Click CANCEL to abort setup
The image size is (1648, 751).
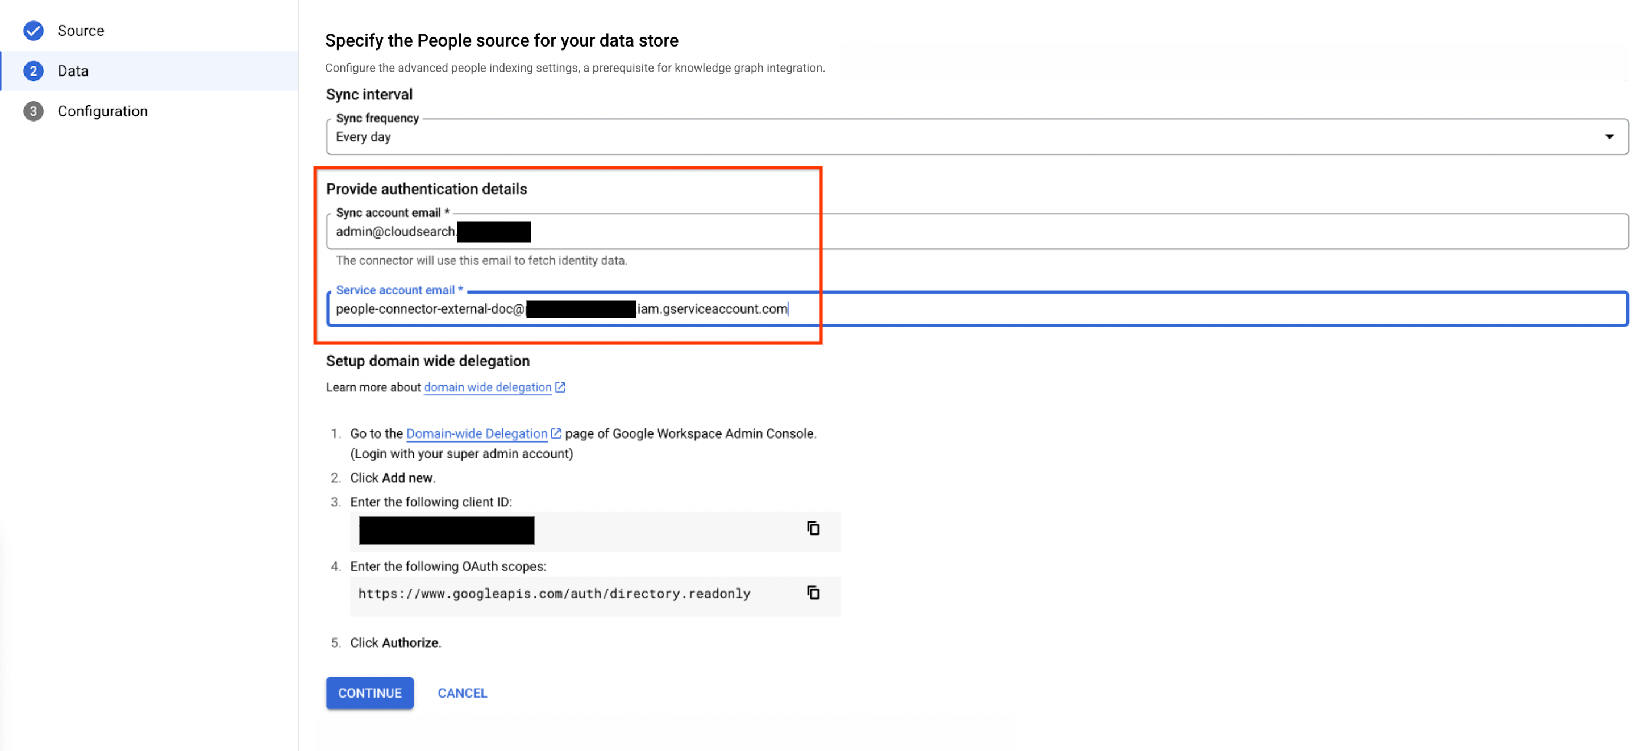[x=462, y=693]
